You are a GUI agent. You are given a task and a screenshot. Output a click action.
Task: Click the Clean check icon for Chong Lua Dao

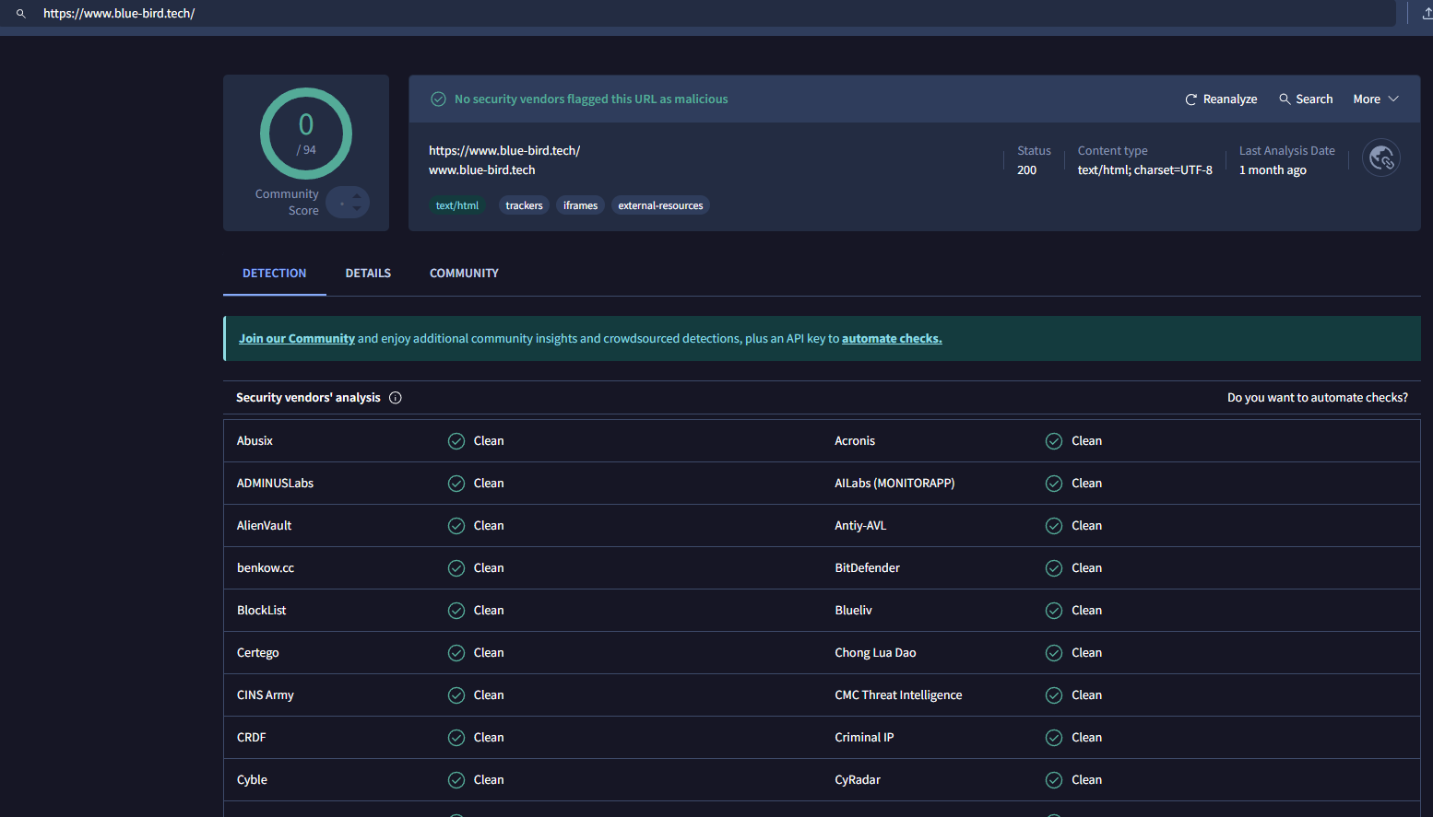[x=1054, y=653]
